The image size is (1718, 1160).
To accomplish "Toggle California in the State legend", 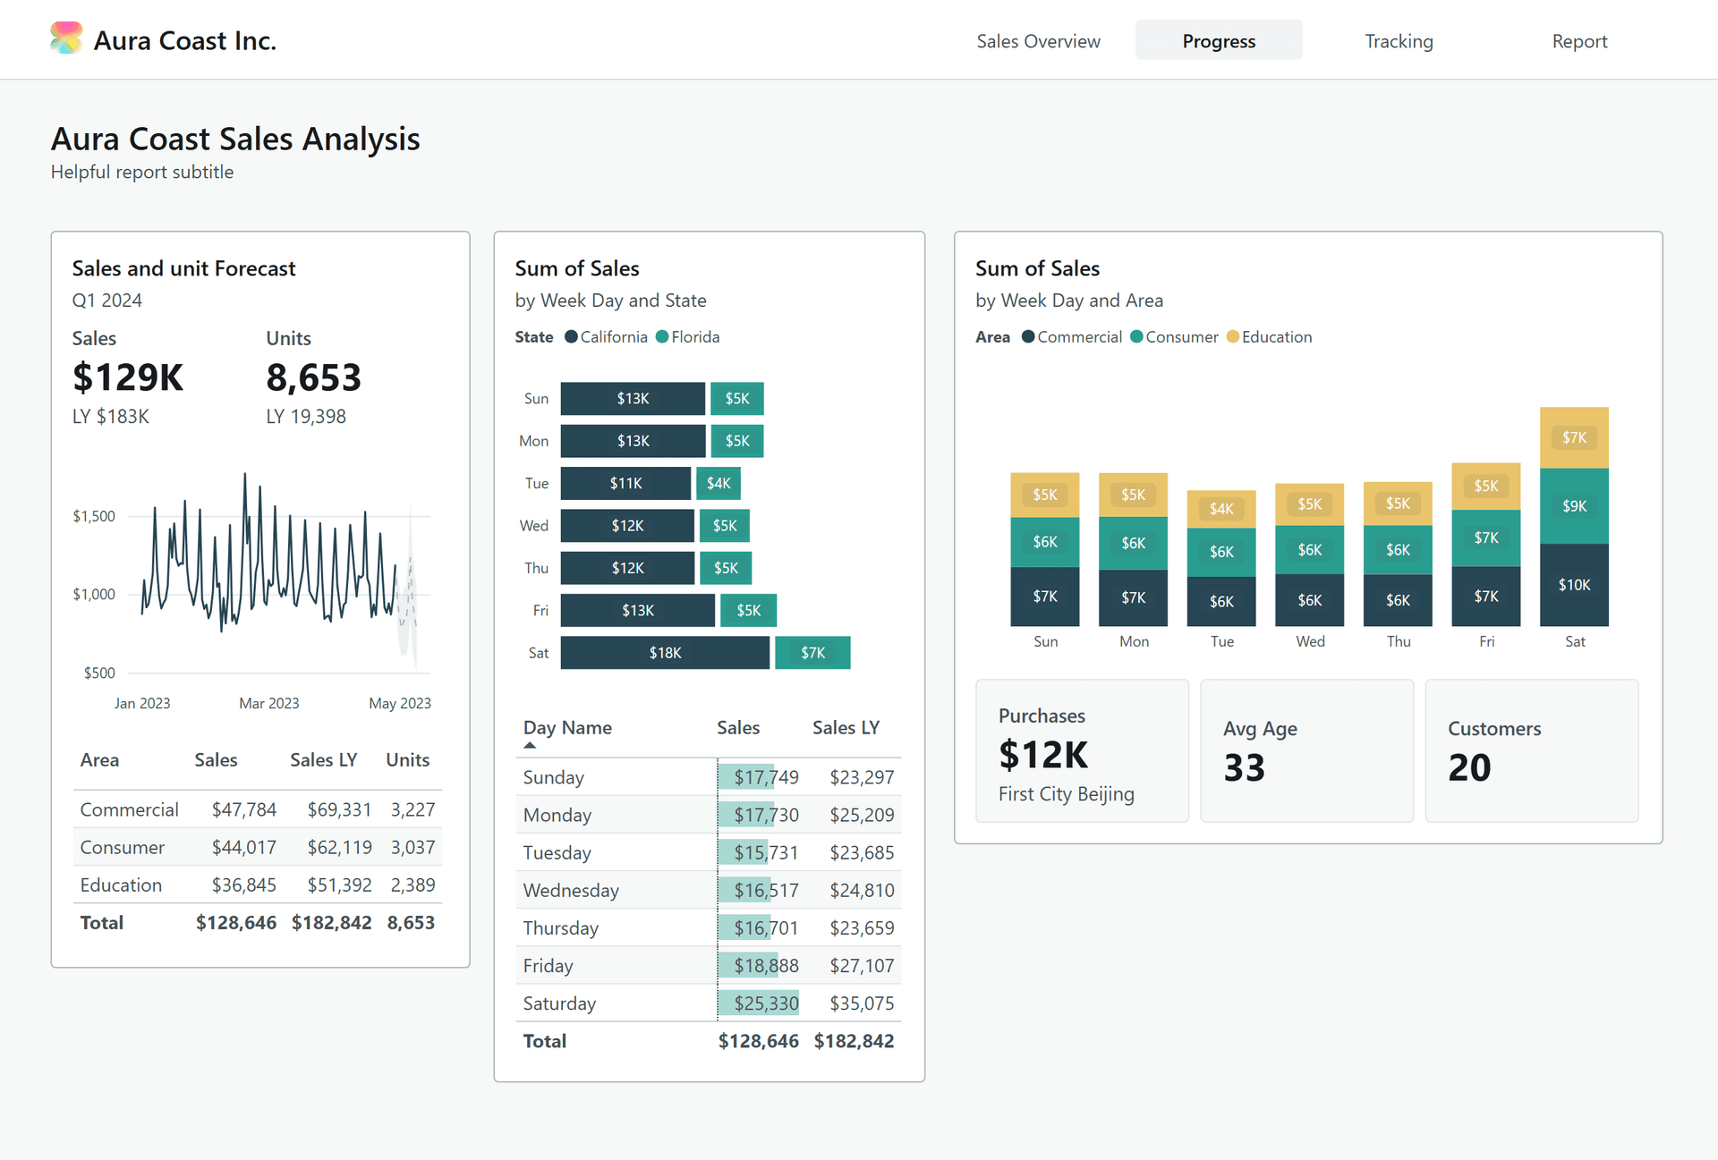I will pyautogui.click(x=570, y=336).
